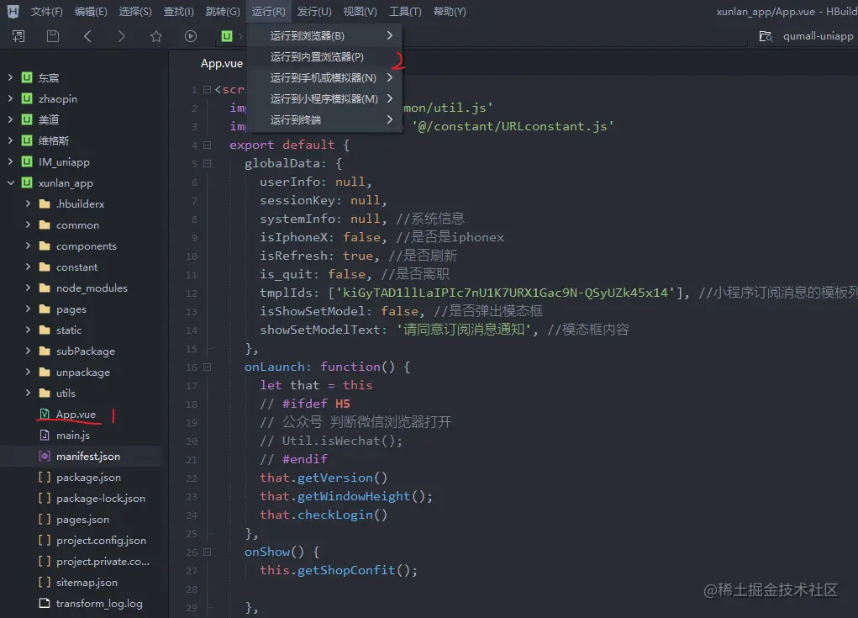Select the unpackage folder
This screenshot has width=858, height=618.
pyautogui.click(x=82, y=372)
